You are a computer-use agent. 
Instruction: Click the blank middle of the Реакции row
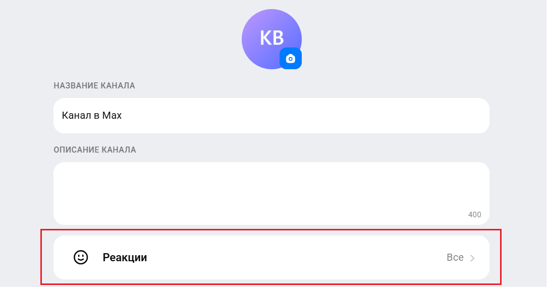(x=293, y=258)
